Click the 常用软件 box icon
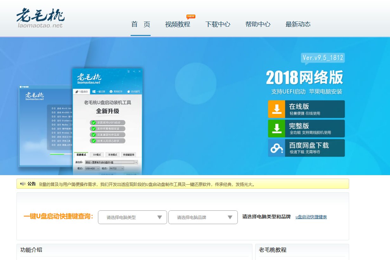 (110, 91)
